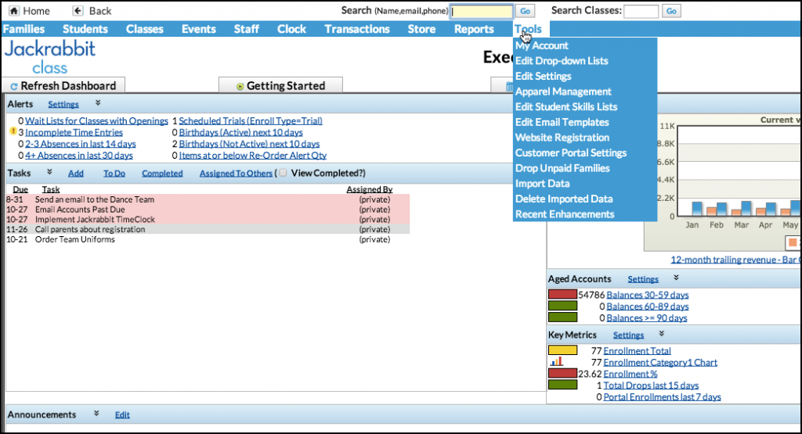This screenshot has width=802, height=434.
Task: Select Drop Unpaid Families menu item
Action: pos(562,168)
